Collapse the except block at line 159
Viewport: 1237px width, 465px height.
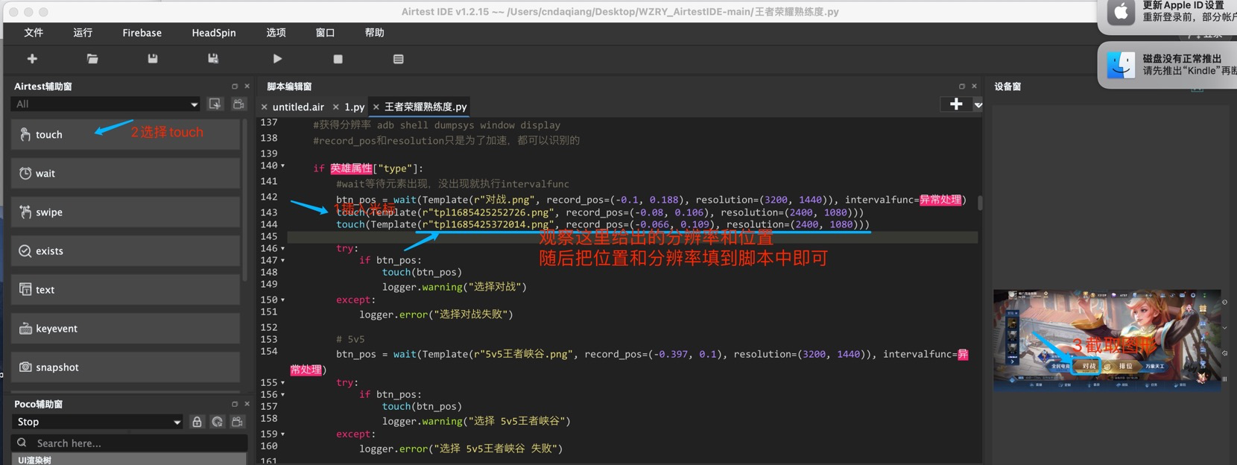[x=282, y=434]
